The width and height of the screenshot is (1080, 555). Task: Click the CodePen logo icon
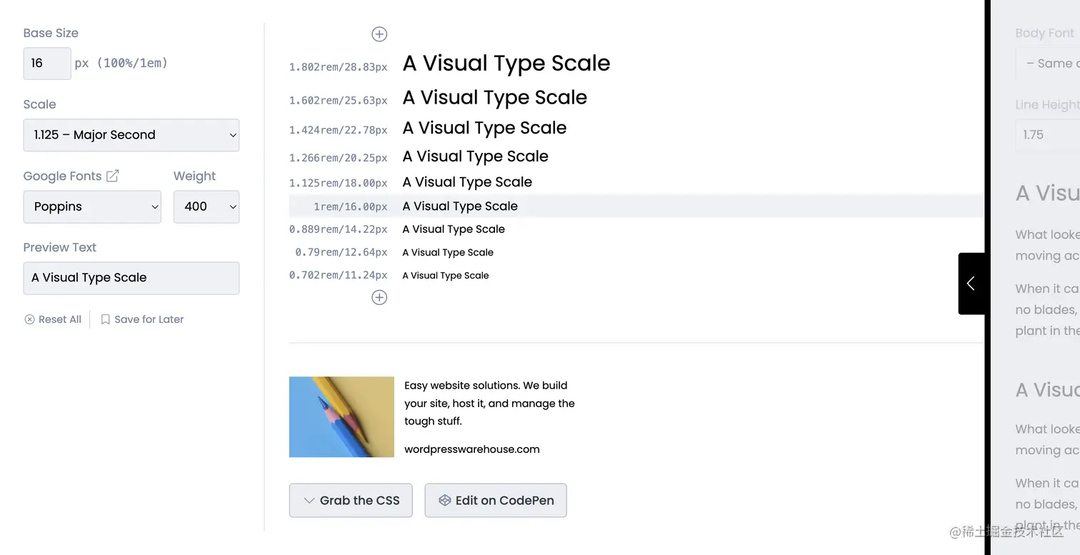444,500
